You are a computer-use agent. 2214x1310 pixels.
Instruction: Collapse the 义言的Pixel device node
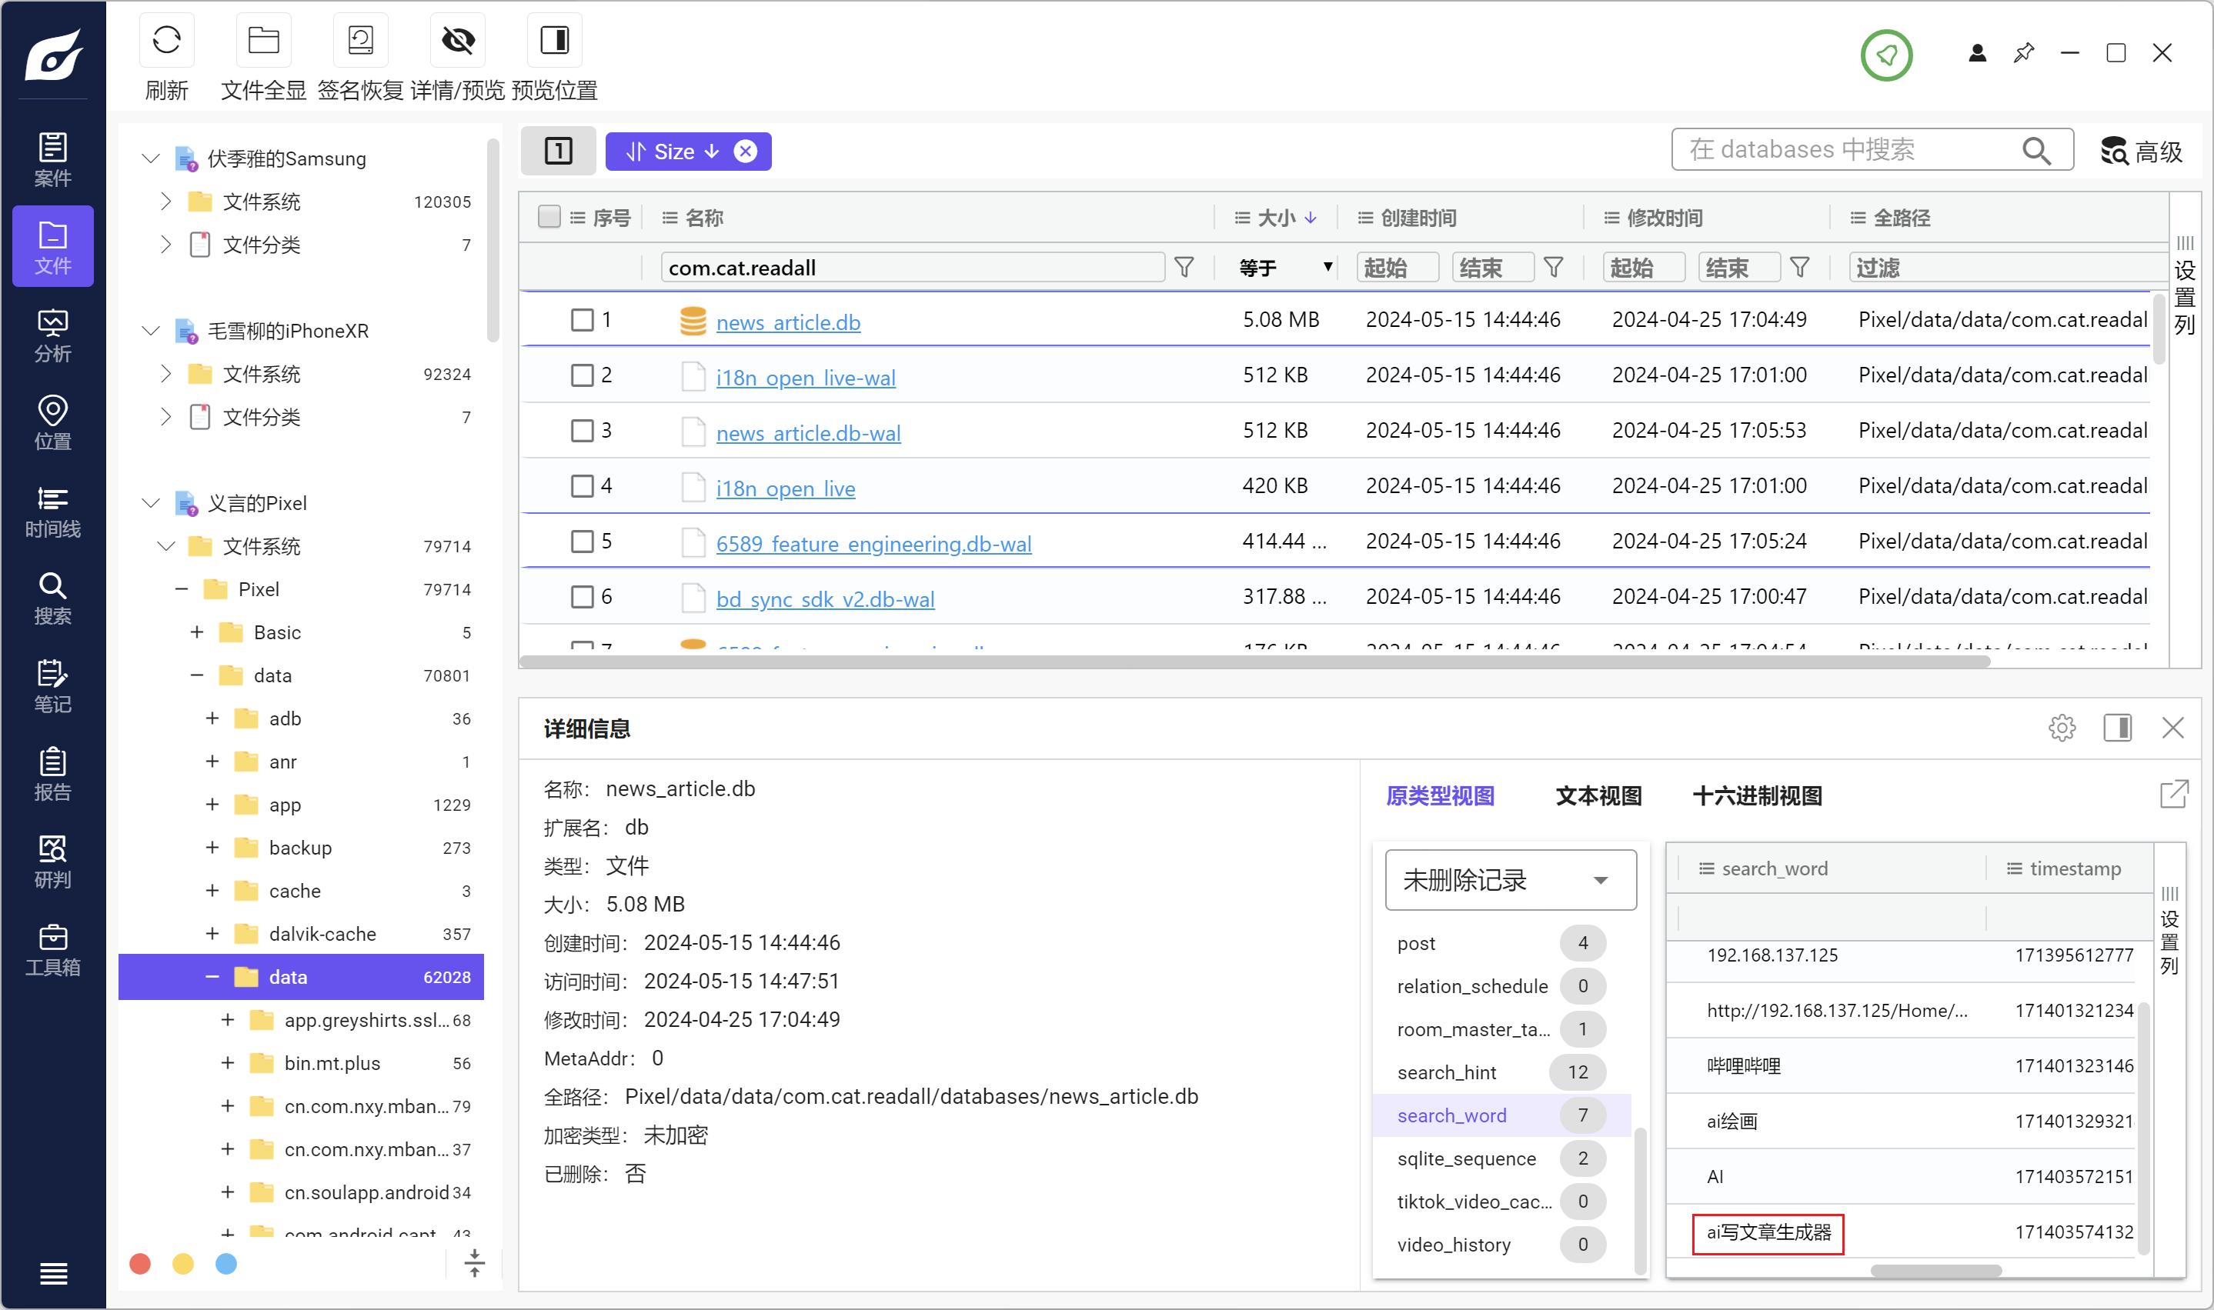coord(151,502)
